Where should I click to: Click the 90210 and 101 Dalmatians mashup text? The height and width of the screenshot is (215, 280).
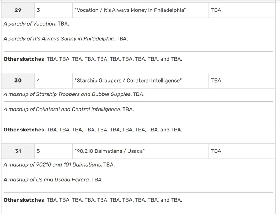coord(59,165)
